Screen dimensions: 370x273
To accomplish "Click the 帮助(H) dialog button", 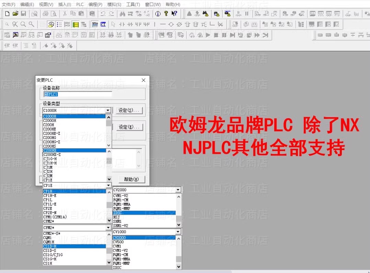I will pyautogui.click(x=132, y=179).
